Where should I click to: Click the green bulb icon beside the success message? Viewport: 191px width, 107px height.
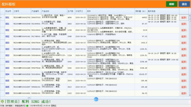pyautogui.click(x=2, y=101)
